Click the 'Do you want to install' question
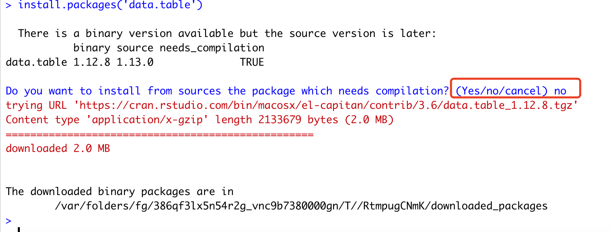610x232 pixels. pos(227,91)
